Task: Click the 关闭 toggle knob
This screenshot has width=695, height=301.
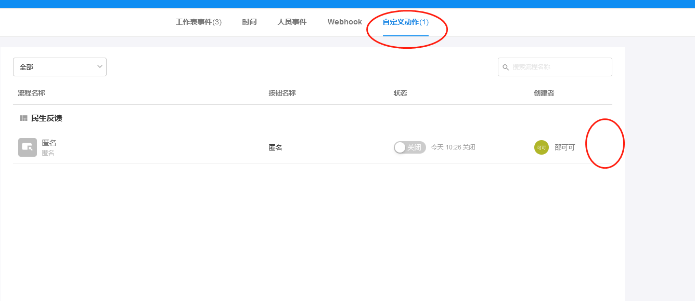Action: pos(400,147)
